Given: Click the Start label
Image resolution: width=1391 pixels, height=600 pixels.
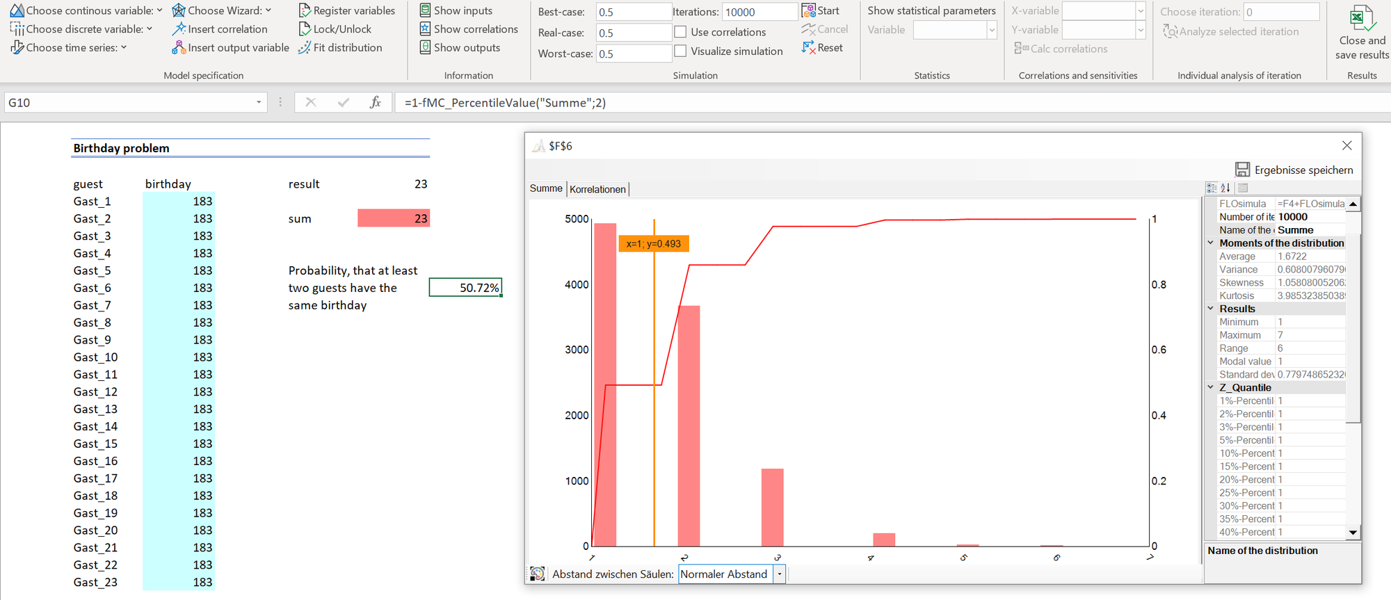Looking at the screenshot, I should [x=828, y=10].
